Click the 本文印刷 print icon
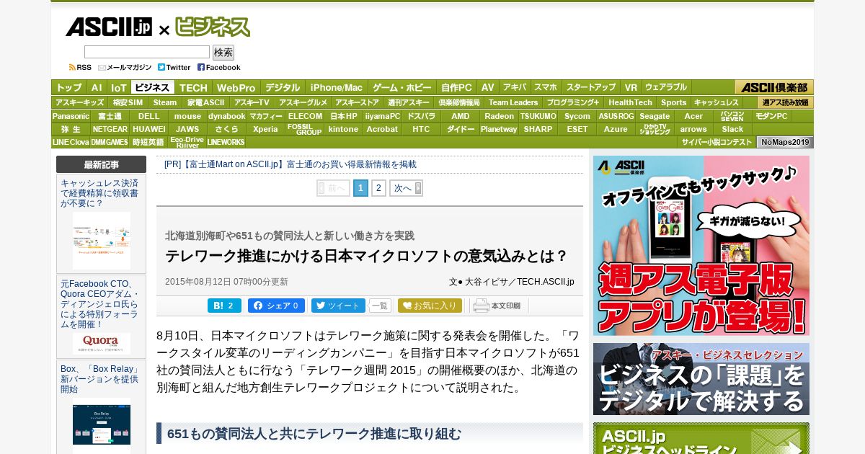The width and height of the screenshot is (865, 454). coord(497,306)
